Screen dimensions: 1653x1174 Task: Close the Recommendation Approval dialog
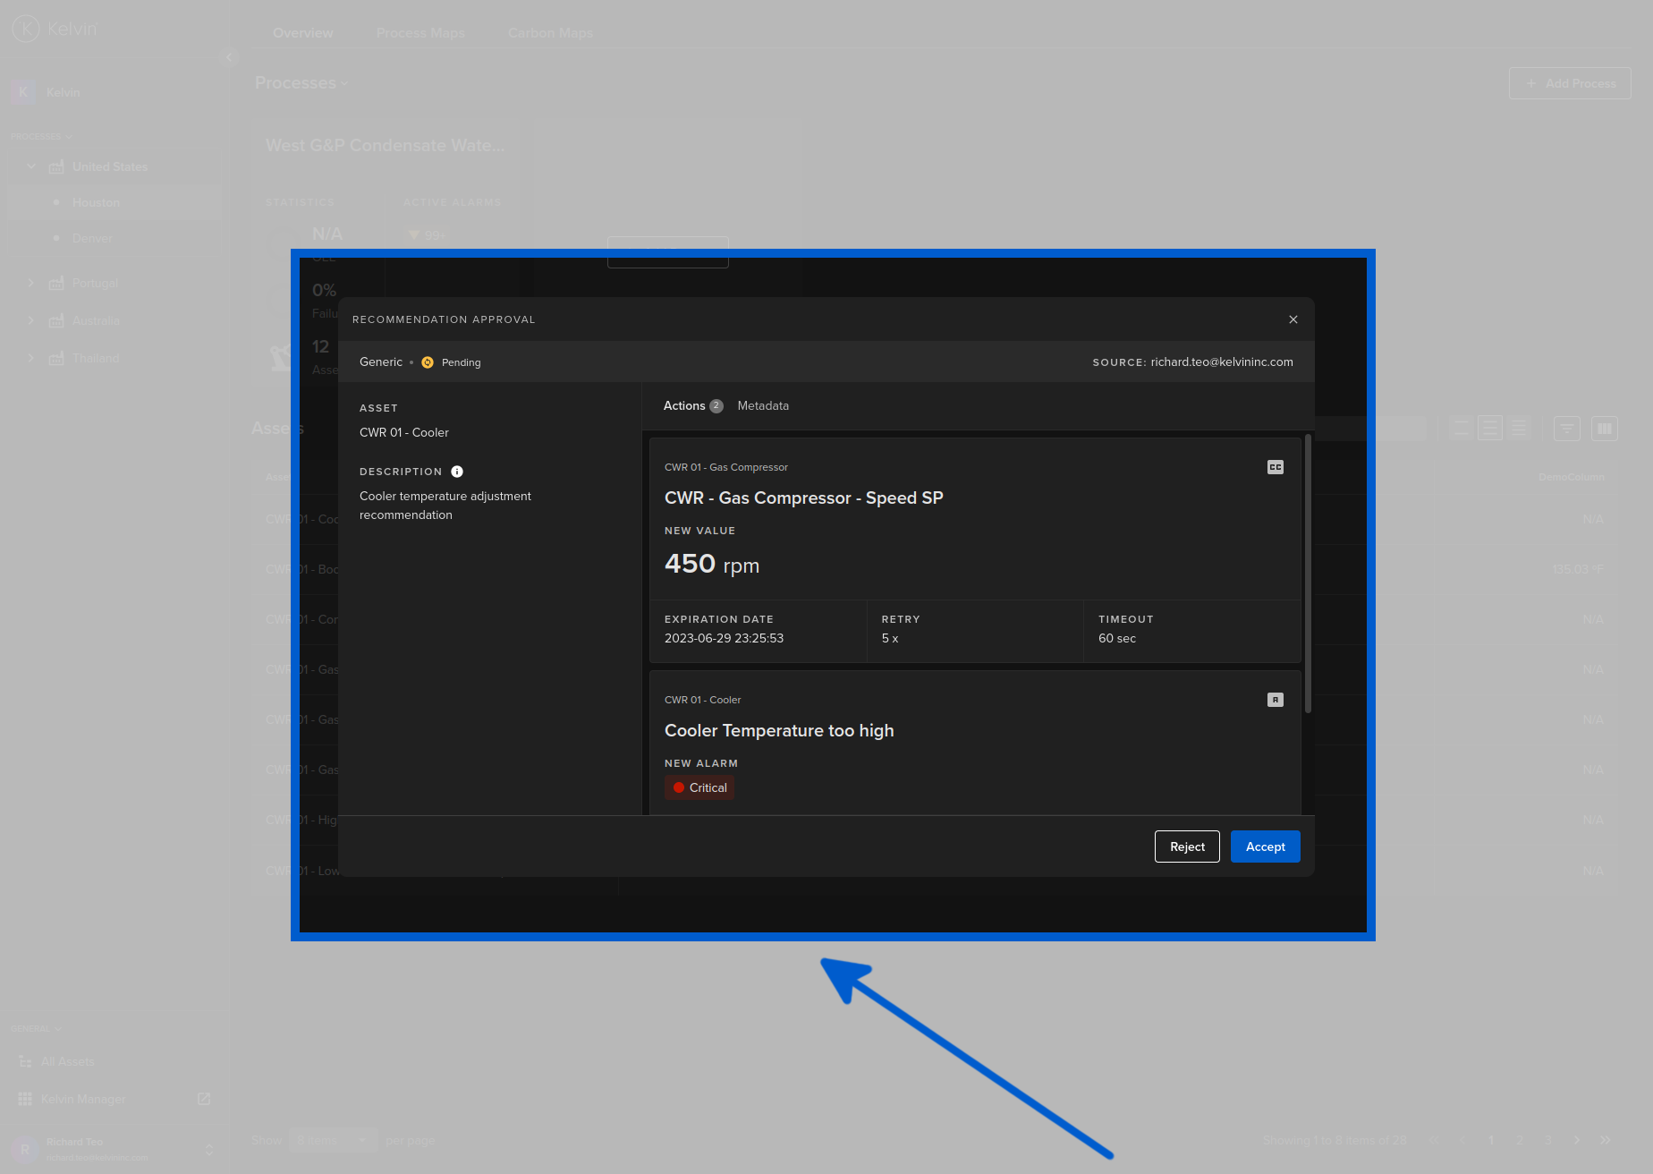tap(1293, 319)
